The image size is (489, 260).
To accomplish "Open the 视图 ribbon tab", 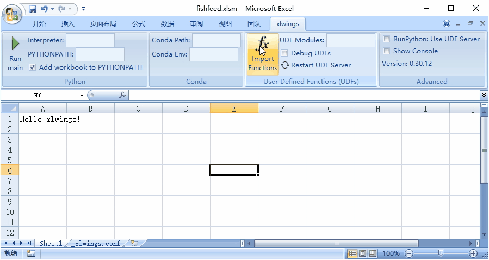I will [225, 24].
